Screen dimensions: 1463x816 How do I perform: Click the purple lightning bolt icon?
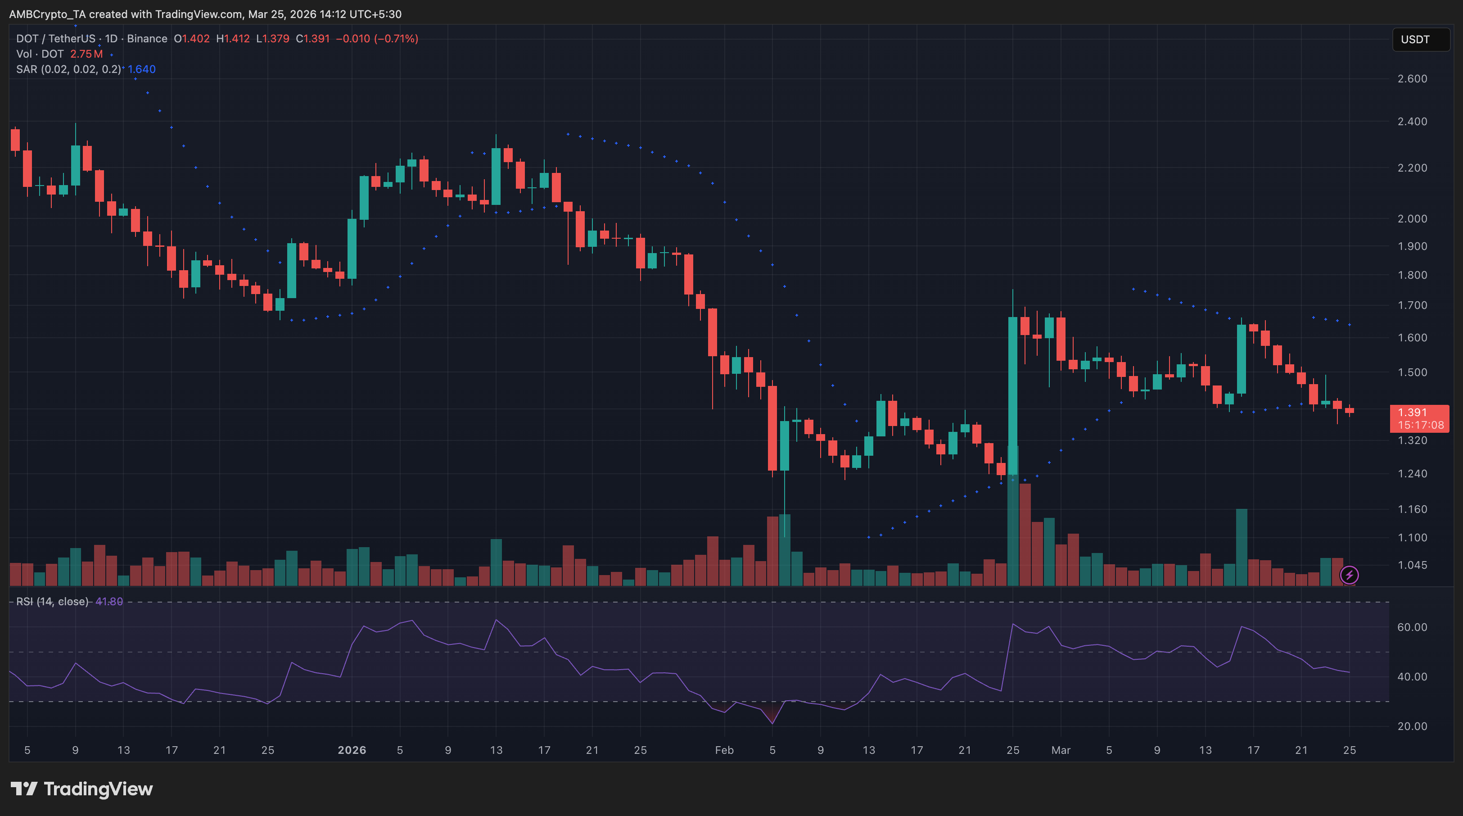coord(1349,575)
